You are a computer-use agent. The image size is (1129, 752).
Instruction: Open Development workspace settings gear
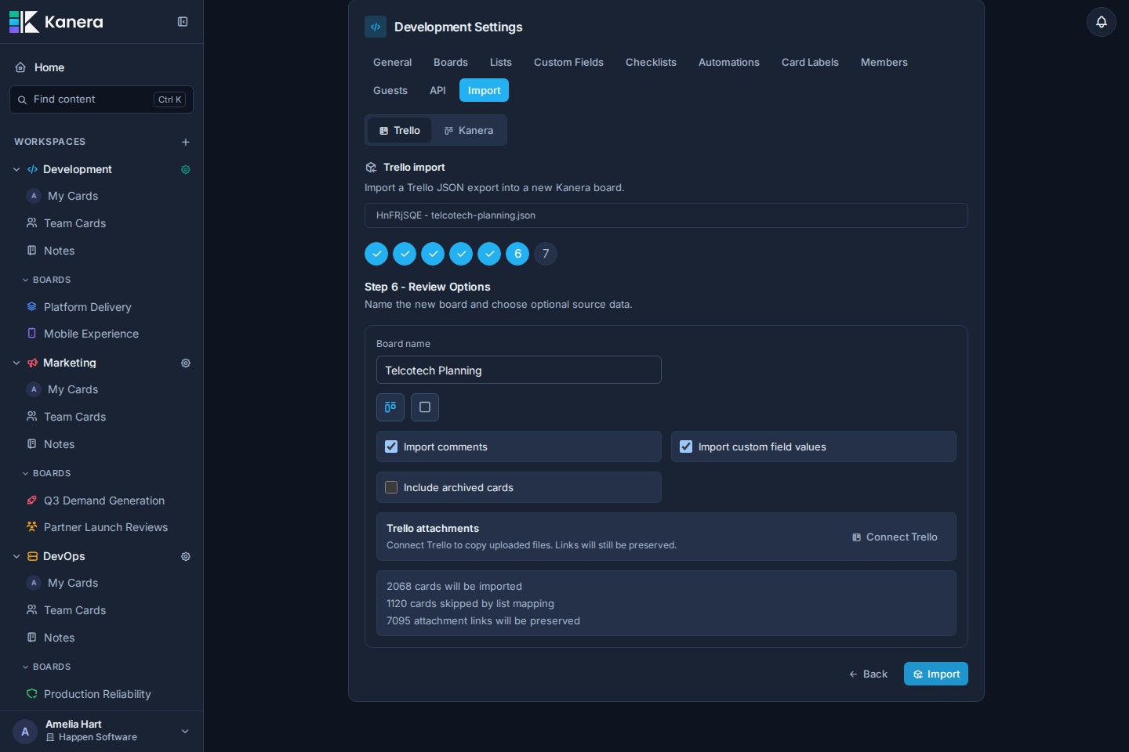click(186, 169)
